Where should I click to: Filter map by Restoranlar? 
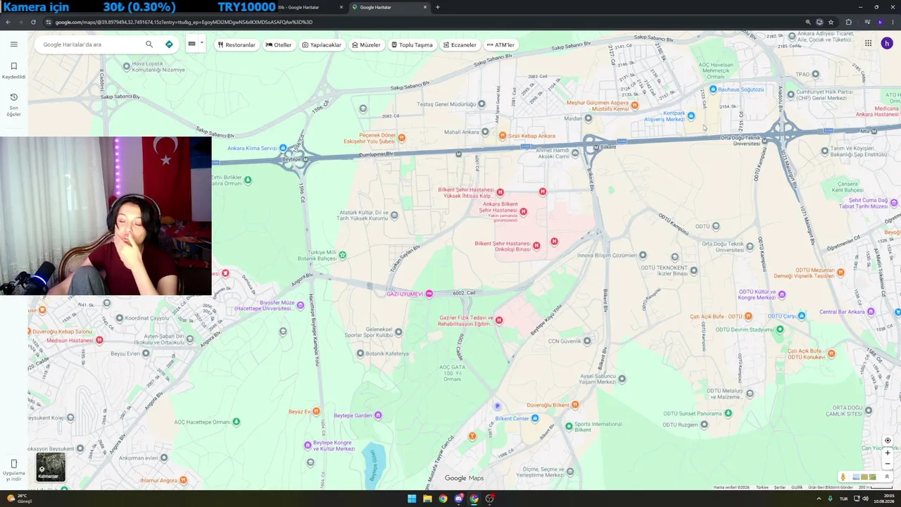pyautogui.click(x=237, y=44)
